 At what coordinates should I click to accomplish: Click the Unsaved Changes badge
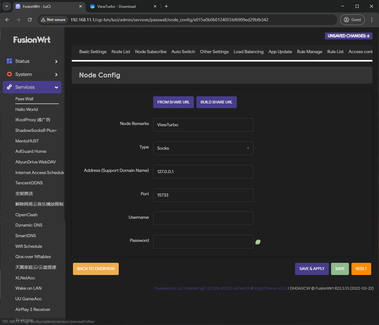point(348,36)
